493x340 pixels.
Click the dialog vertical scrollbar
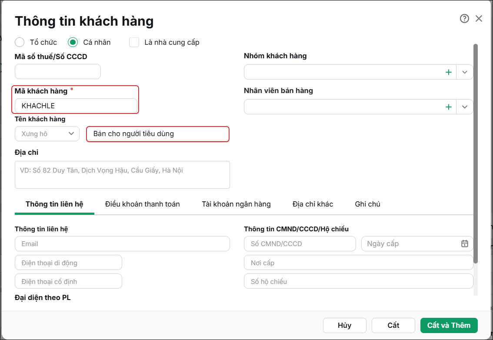476,153
